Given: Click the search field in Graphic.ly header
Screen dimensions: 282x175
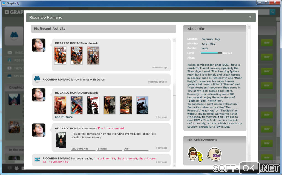Looking at the screenshot, I should (x=246, y=12).
